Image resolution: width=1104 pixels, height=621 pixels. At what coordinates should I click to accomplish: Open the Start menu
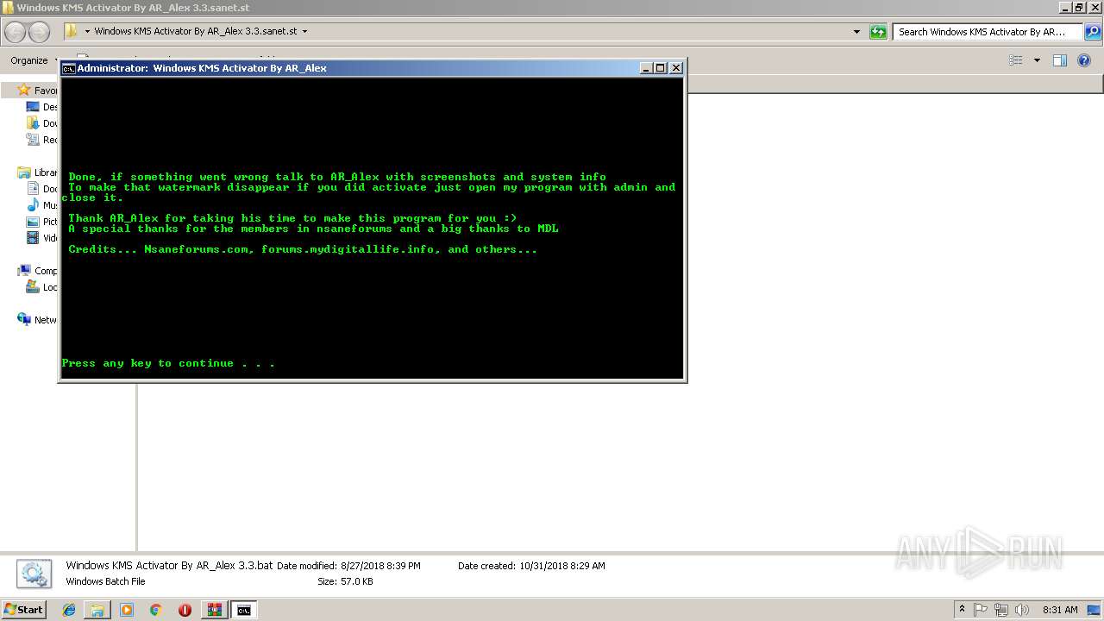[24, 610]
